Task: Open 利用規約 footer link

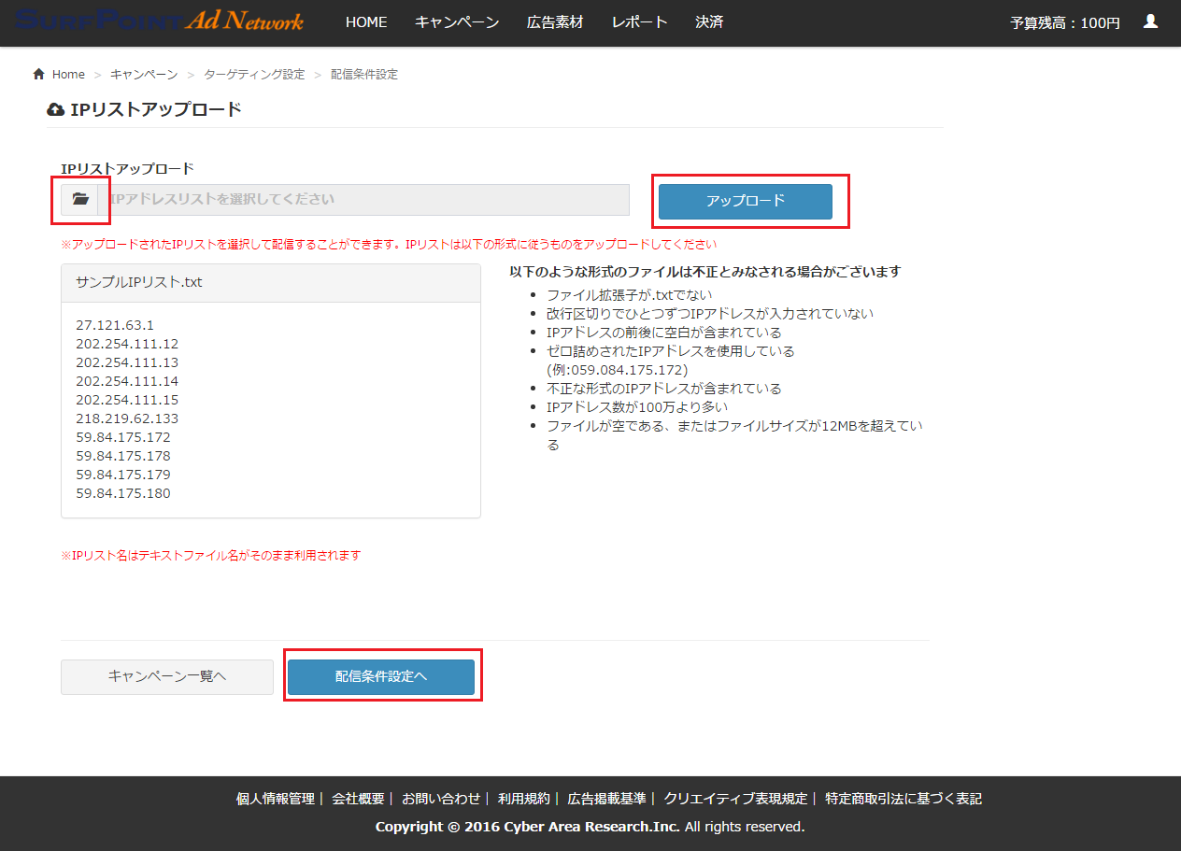Action: (524, 799)
